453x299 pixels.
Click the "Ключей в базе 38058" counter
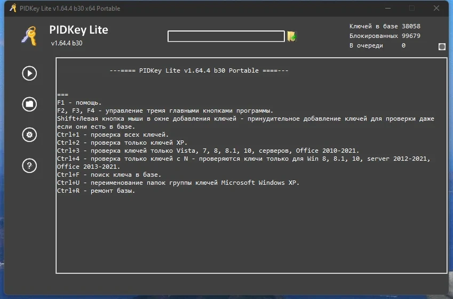(x=385, y=26)
